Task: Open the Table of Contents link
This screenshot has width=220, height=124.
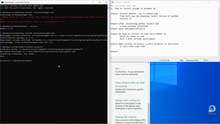Action: tap(142, 83)
